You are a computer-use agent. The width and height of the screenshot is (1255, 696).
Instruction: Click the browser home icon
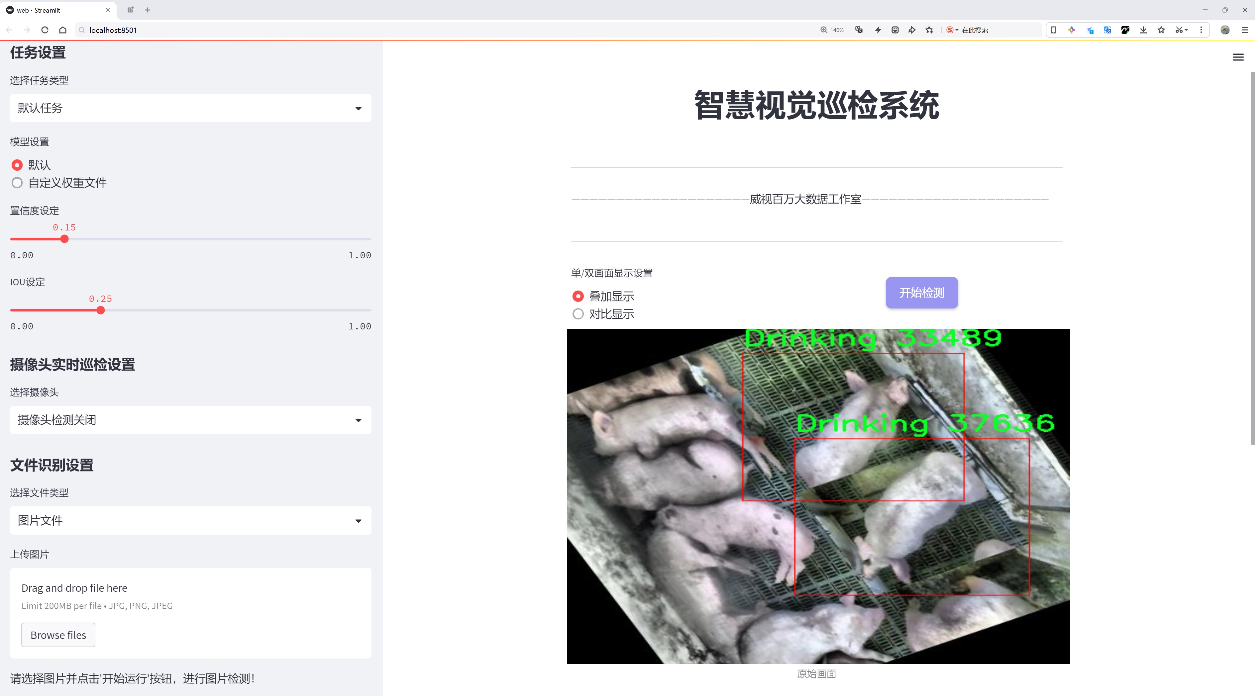tap(63, 30)
